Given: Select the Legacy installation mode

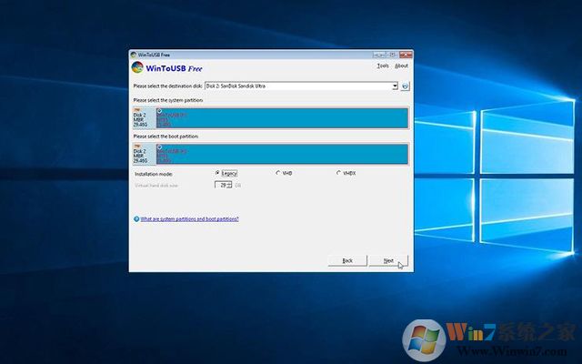Looking at the screenshot, I should [216, 172].
